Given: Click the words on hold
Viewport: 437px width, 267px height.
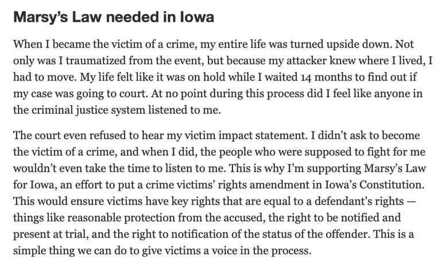Looking at the screenshot, I should coord(207,77).
